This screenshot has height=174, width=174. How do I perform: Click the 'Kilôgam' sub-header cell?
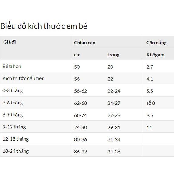click(155, 55)
